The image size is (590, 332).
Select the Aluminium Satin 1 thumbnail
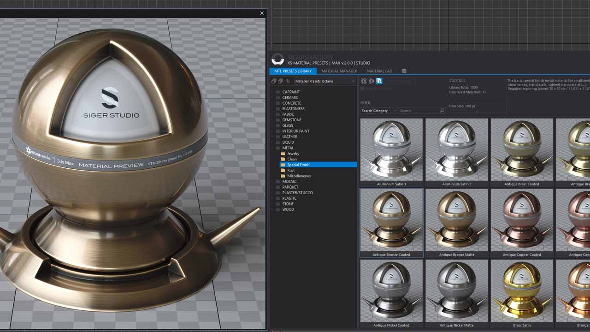(391, 149)
